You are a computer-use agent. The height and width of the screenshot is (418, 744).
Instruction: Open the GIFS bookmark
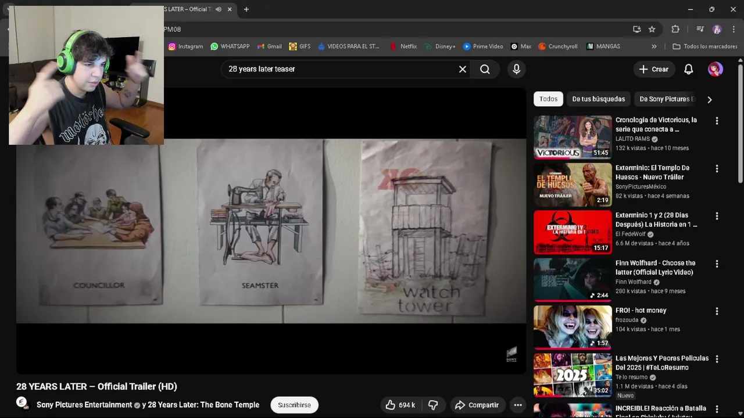click(x=300, y=46)
